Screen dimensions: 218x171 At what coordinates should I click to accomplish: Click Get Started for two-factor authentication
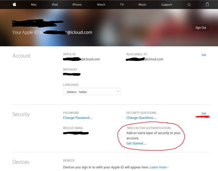(136, 143)
